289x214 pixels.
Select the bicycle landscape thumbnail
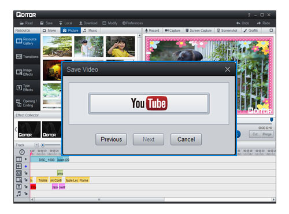57,46
